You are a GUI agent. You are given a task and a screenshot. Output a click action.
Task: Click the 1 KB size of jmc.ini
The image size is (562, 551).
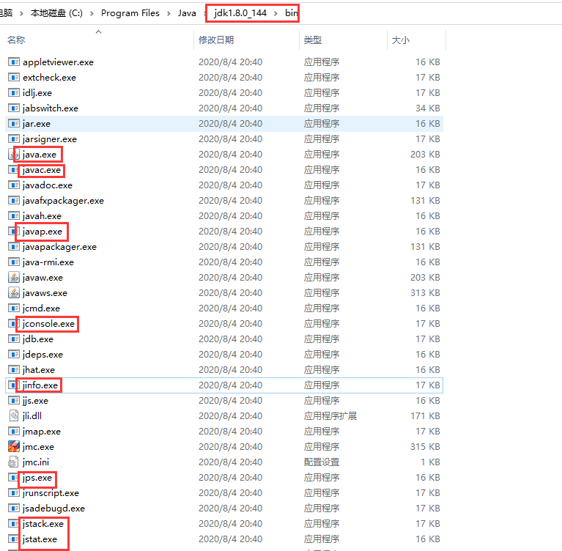(x=430, y=462)
